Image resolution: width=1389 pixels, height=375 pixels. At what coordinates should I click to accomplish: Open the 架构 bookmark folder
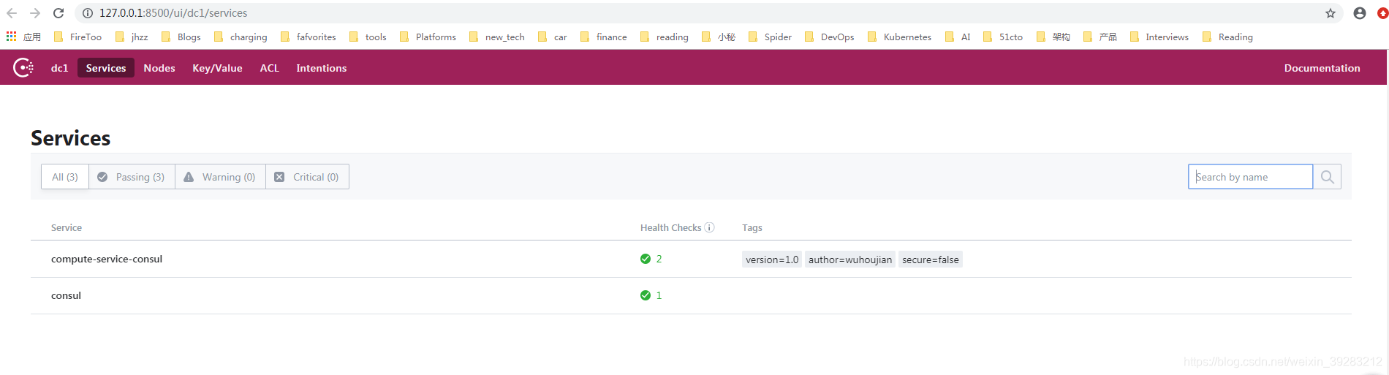click(x=1053, y=37)
